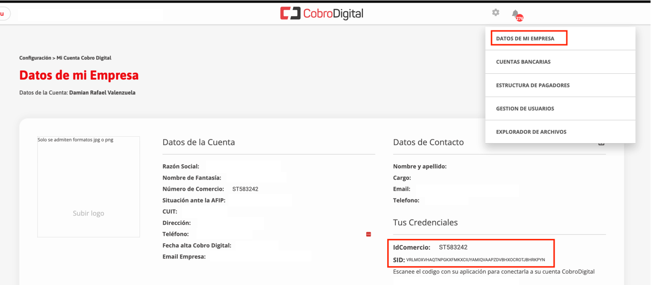651x285 pixels.
Task: Click the Fecha alta Cobro Digital label
Action: tap(197, 246)
